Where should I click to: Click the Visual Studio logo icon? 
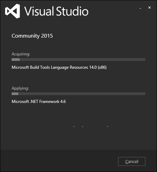(x=13, y=11)
